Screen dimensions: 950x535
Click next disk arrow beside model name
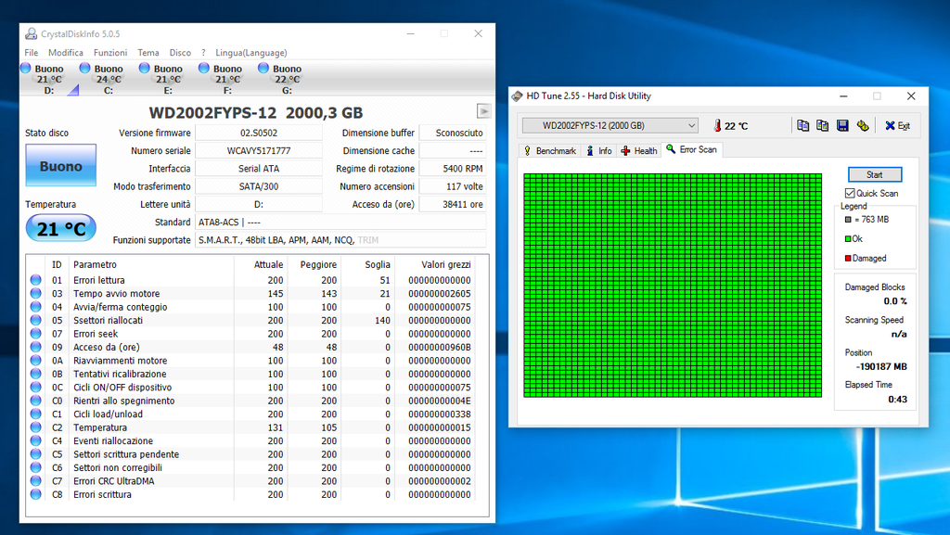pyautogui.click(x=483, y=111)
